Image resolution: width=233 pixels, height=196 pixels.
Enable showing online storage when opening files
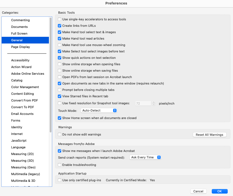tap(60, 64)
